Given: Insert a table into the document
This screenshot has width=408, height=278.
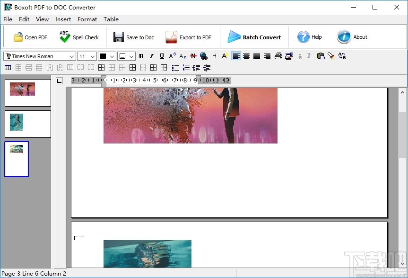Looking at the screenshot, I should (8, 67).
